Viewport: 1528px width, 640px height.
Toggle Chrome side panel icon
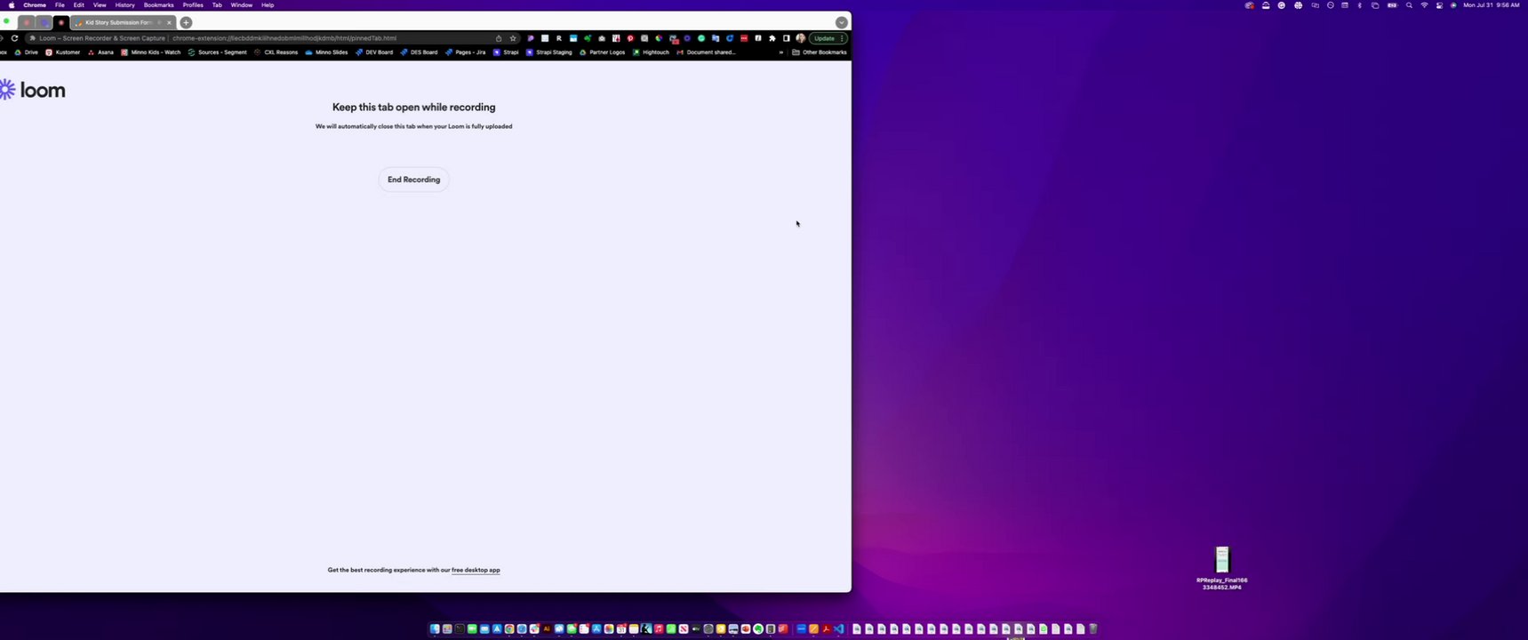(787, 38)
